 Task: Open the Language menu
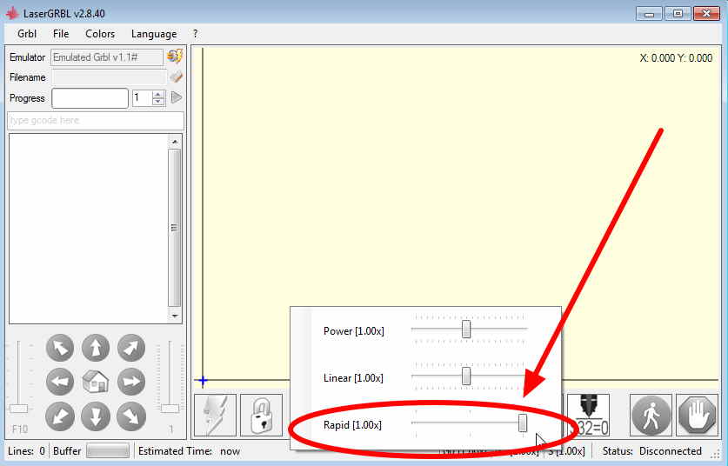[x=154, y=34]
